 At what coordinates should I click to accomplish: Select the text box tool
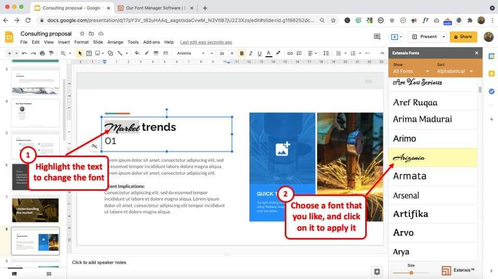pyautogui.click(x=89, y=53)
